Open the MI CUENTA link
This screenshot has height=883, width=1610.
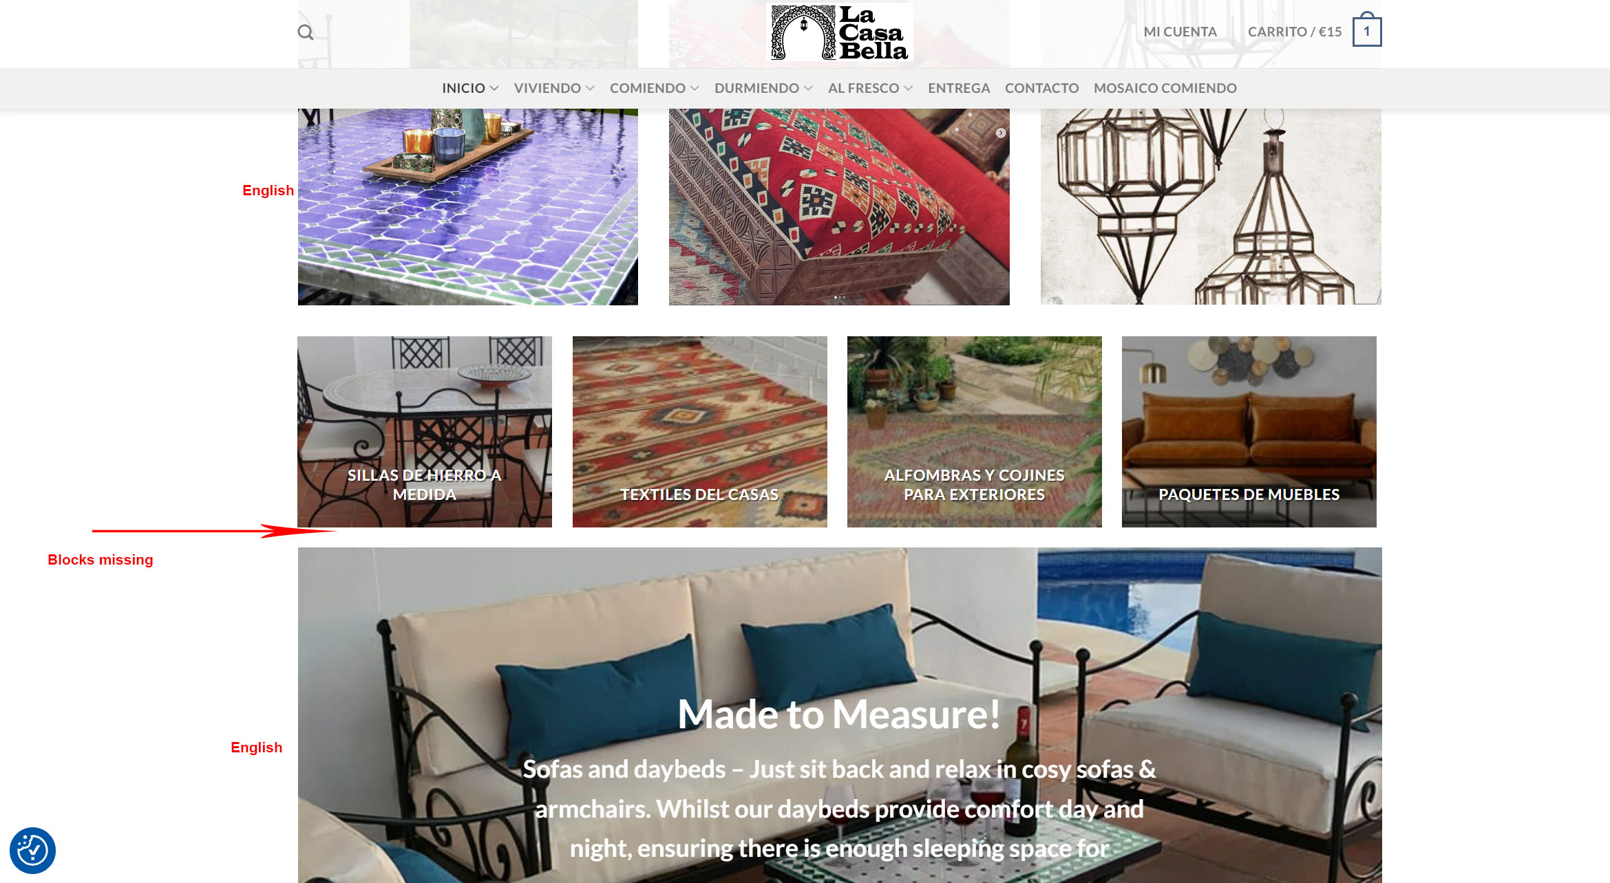point(1180,32)
